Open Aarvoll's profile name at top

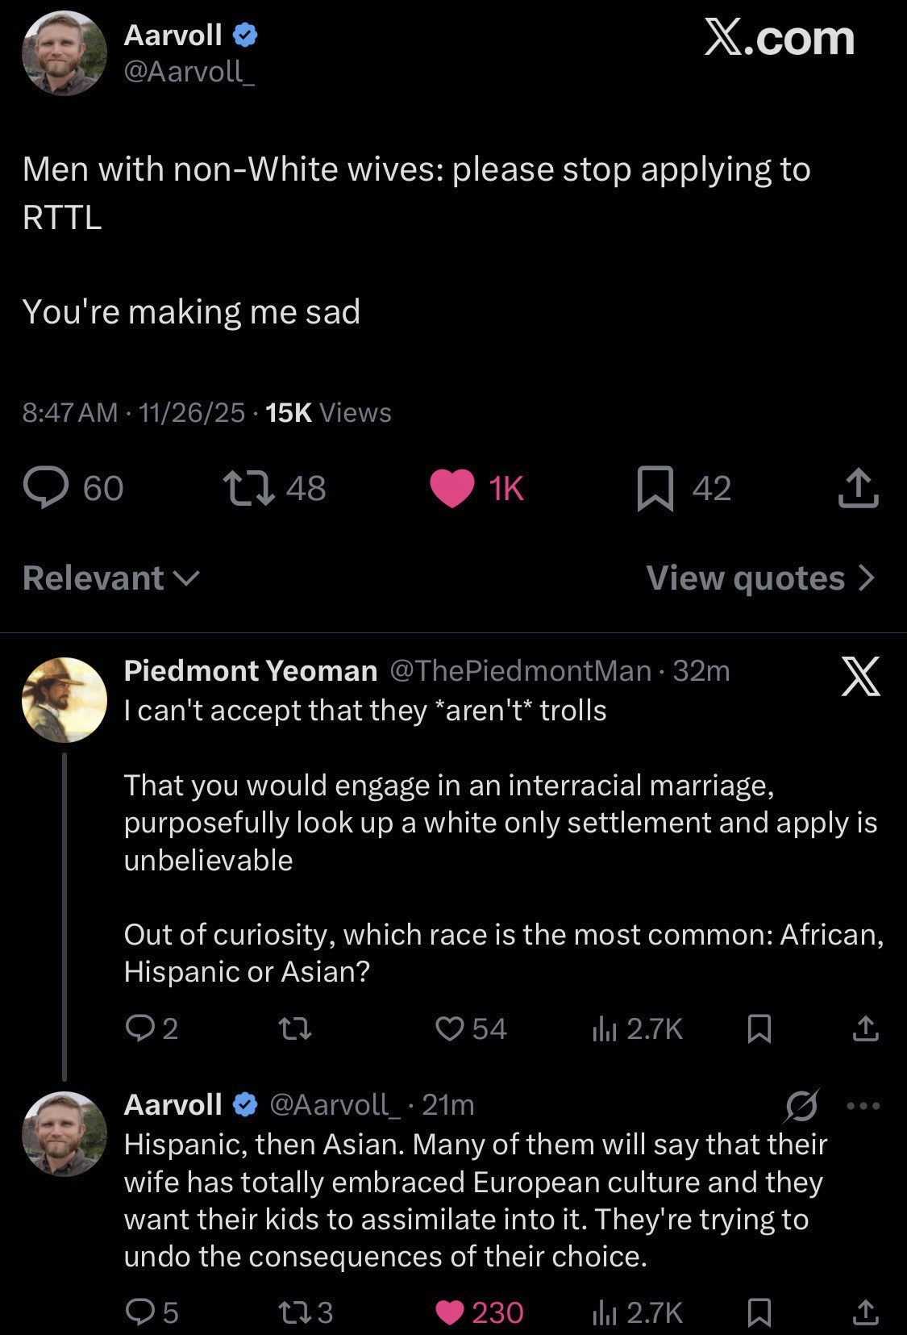173,35
